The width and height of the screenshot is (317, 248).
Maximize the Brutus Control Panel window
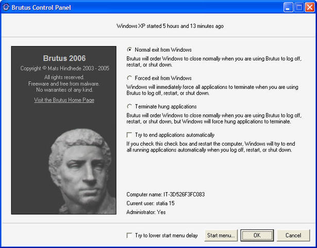299,7
